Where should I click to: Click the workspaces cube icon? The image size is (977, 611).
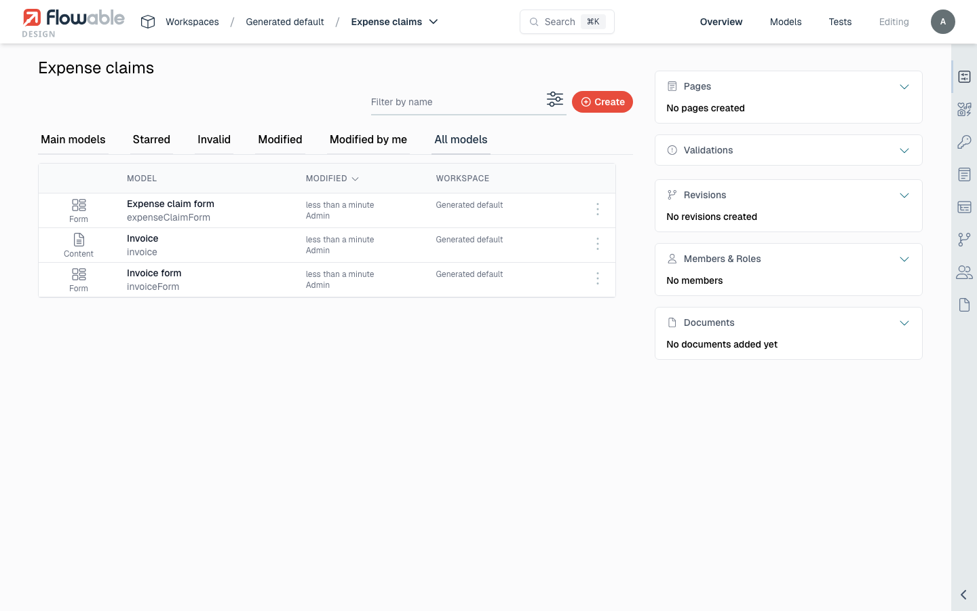[148, 22]
